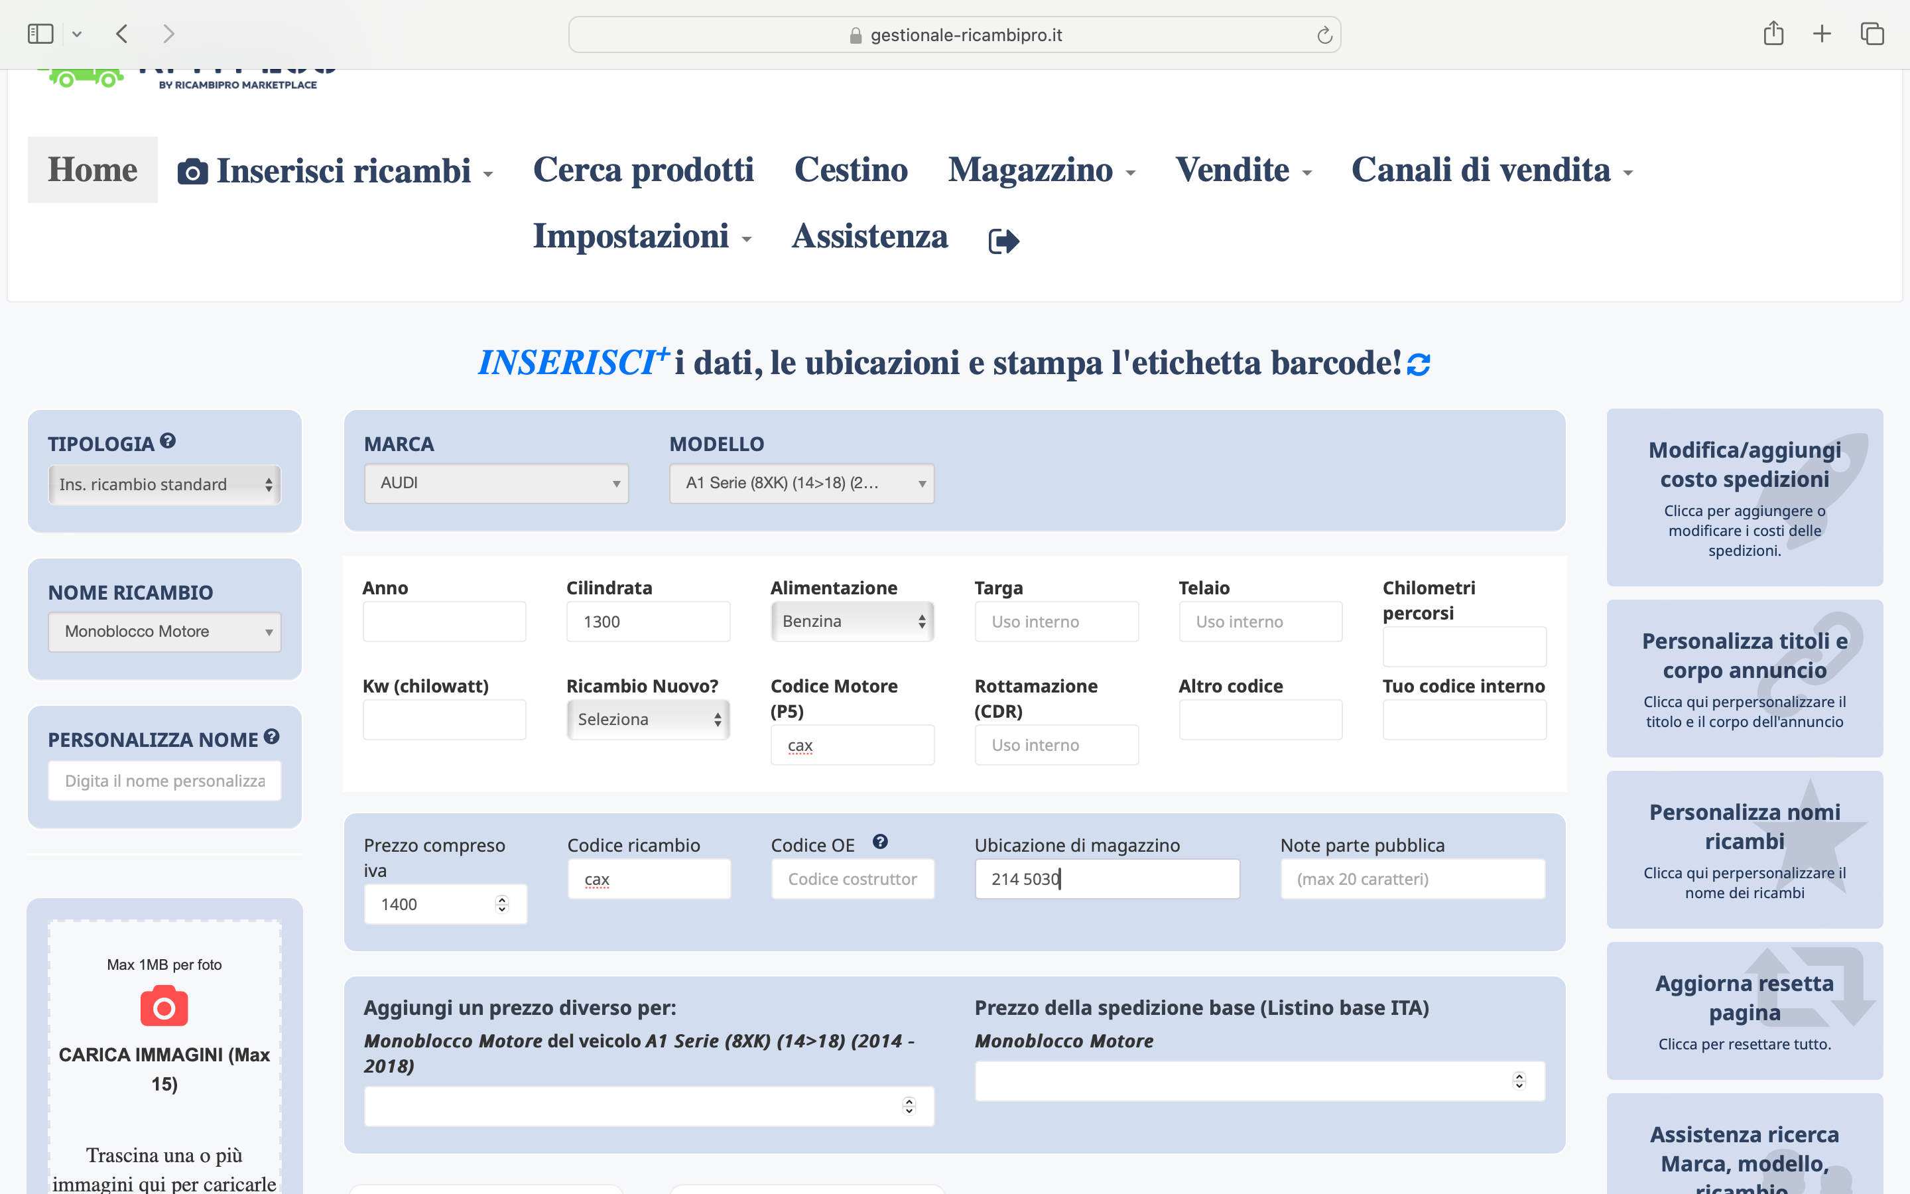Open the Ricambio Nuovo? Seleziona dropdown
This screenshot has width=1910, height=1194.
click(x=648, y=720)
